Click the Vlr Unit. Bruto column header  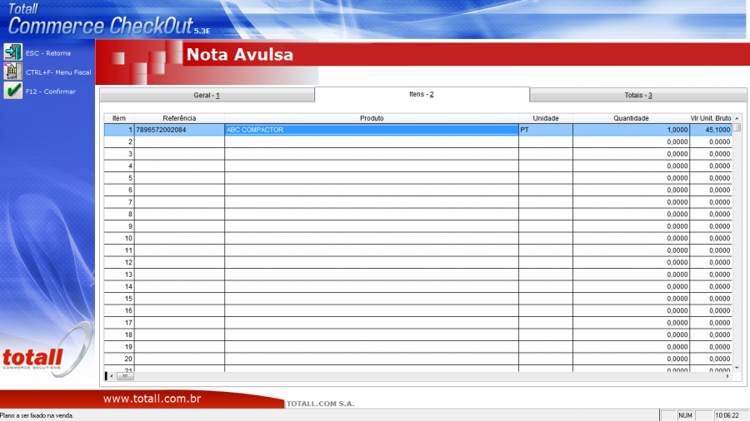(711, 118)
